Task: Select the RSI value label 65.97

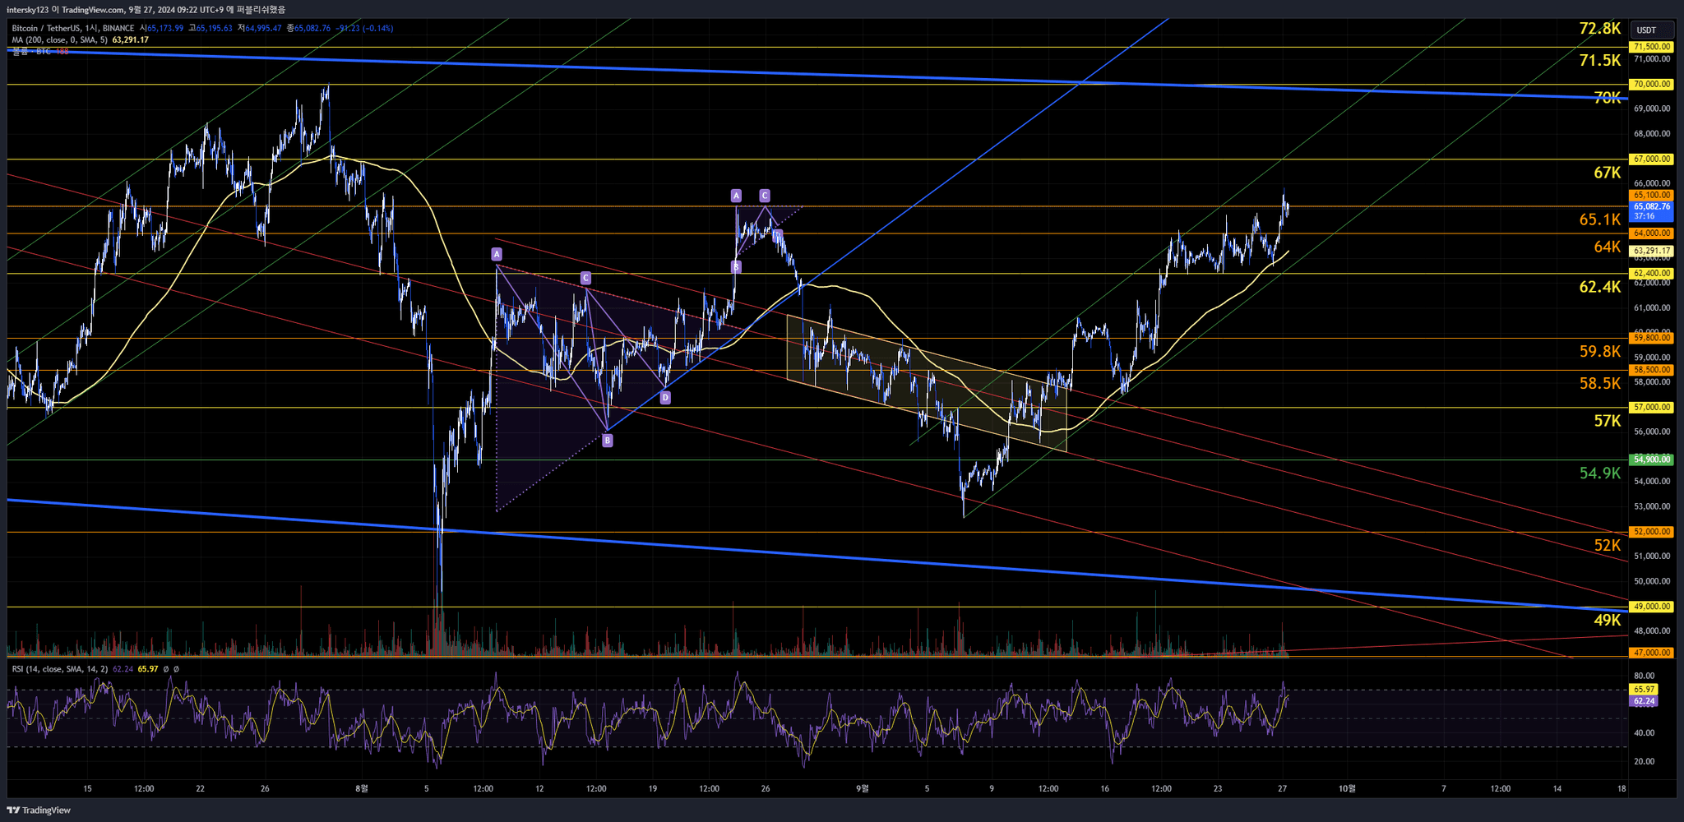Action: (1644, 690)
